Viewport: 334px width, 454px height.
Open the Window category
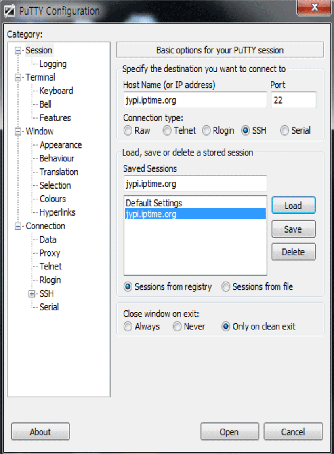coord(40,132)
